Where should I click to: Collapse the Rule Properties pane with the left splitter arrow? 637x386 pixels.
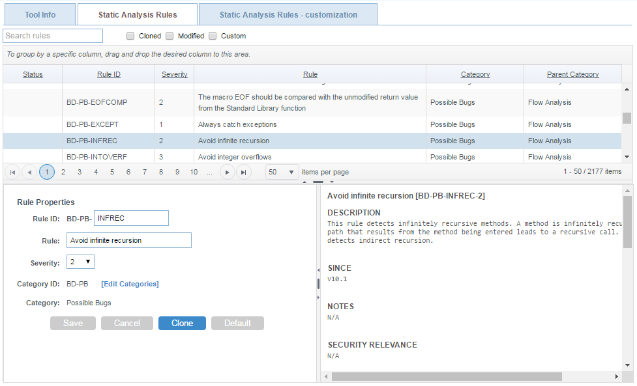[x=318, y=270]
